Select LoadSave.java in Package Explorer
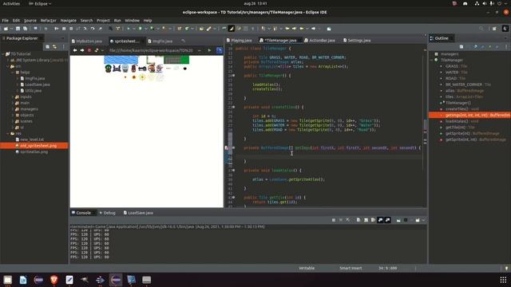Screen dimensions: 511x287 (38, 85)
